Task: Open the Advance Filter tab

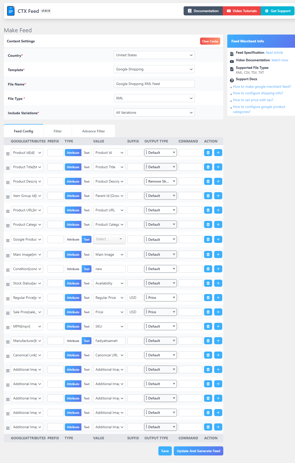Action: [x=93, y=131]
